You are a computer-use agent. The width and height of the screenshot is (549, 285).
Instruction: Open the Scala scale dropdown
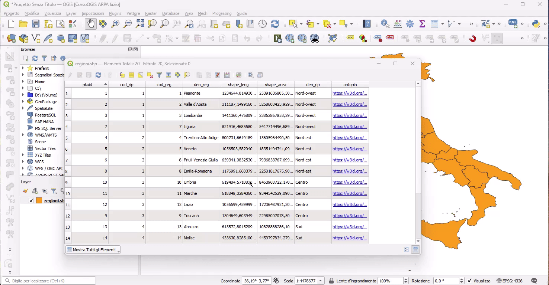321,281
